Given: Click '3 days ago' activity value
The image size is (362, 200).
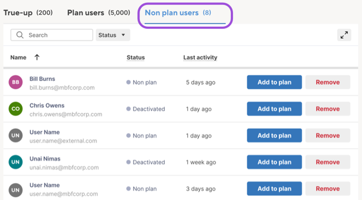Looking at the screenshot, I should coord(201,189).
